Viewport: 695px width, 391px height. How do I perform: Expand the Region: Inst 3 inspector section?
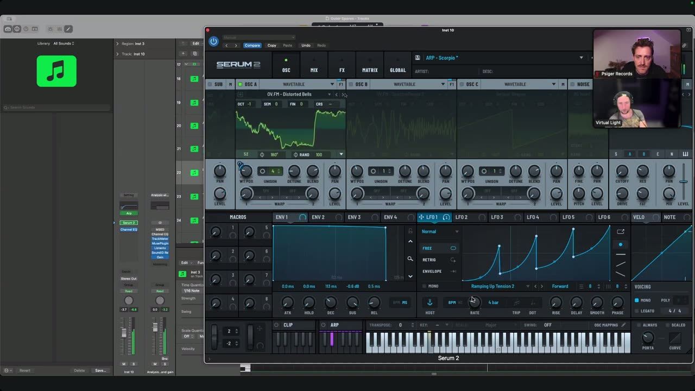pos(117,43)
